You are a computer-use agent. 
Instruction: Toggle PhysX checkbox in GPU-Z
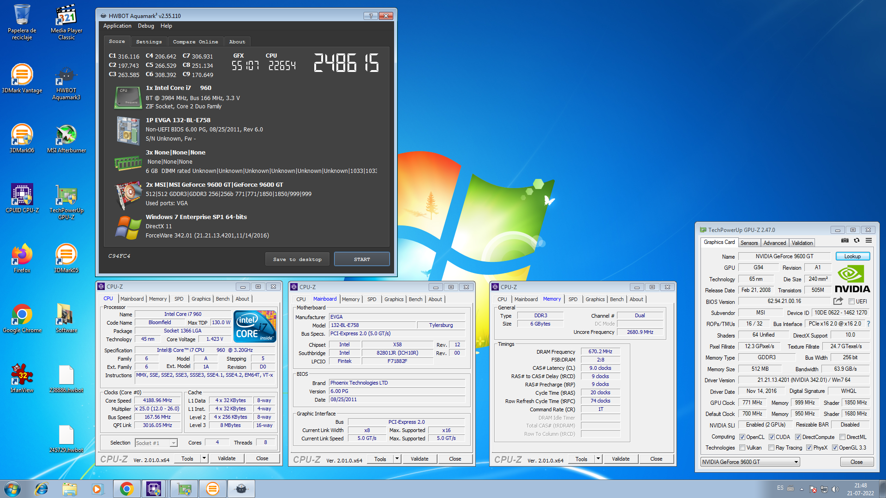coord(809,448)
